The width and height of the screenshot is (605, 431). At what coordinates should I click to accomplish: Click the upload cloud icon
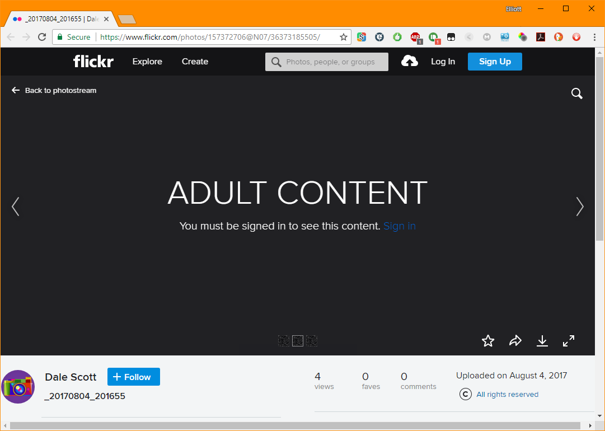point(410,62)
